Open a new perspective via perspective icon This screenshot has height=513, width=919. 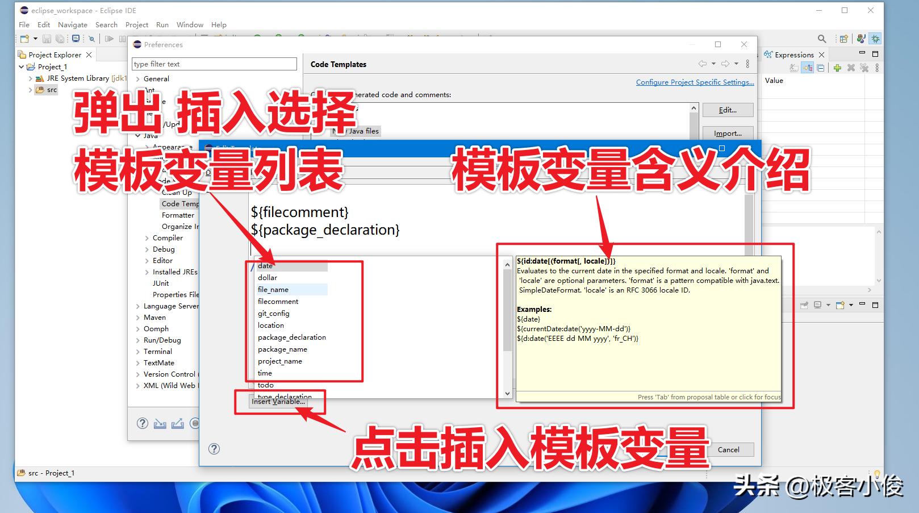(x=843, y=39)
